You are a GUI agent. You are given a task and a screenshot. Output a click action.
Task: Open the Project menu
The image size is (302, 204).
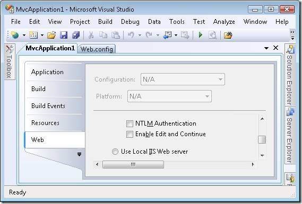80,22
